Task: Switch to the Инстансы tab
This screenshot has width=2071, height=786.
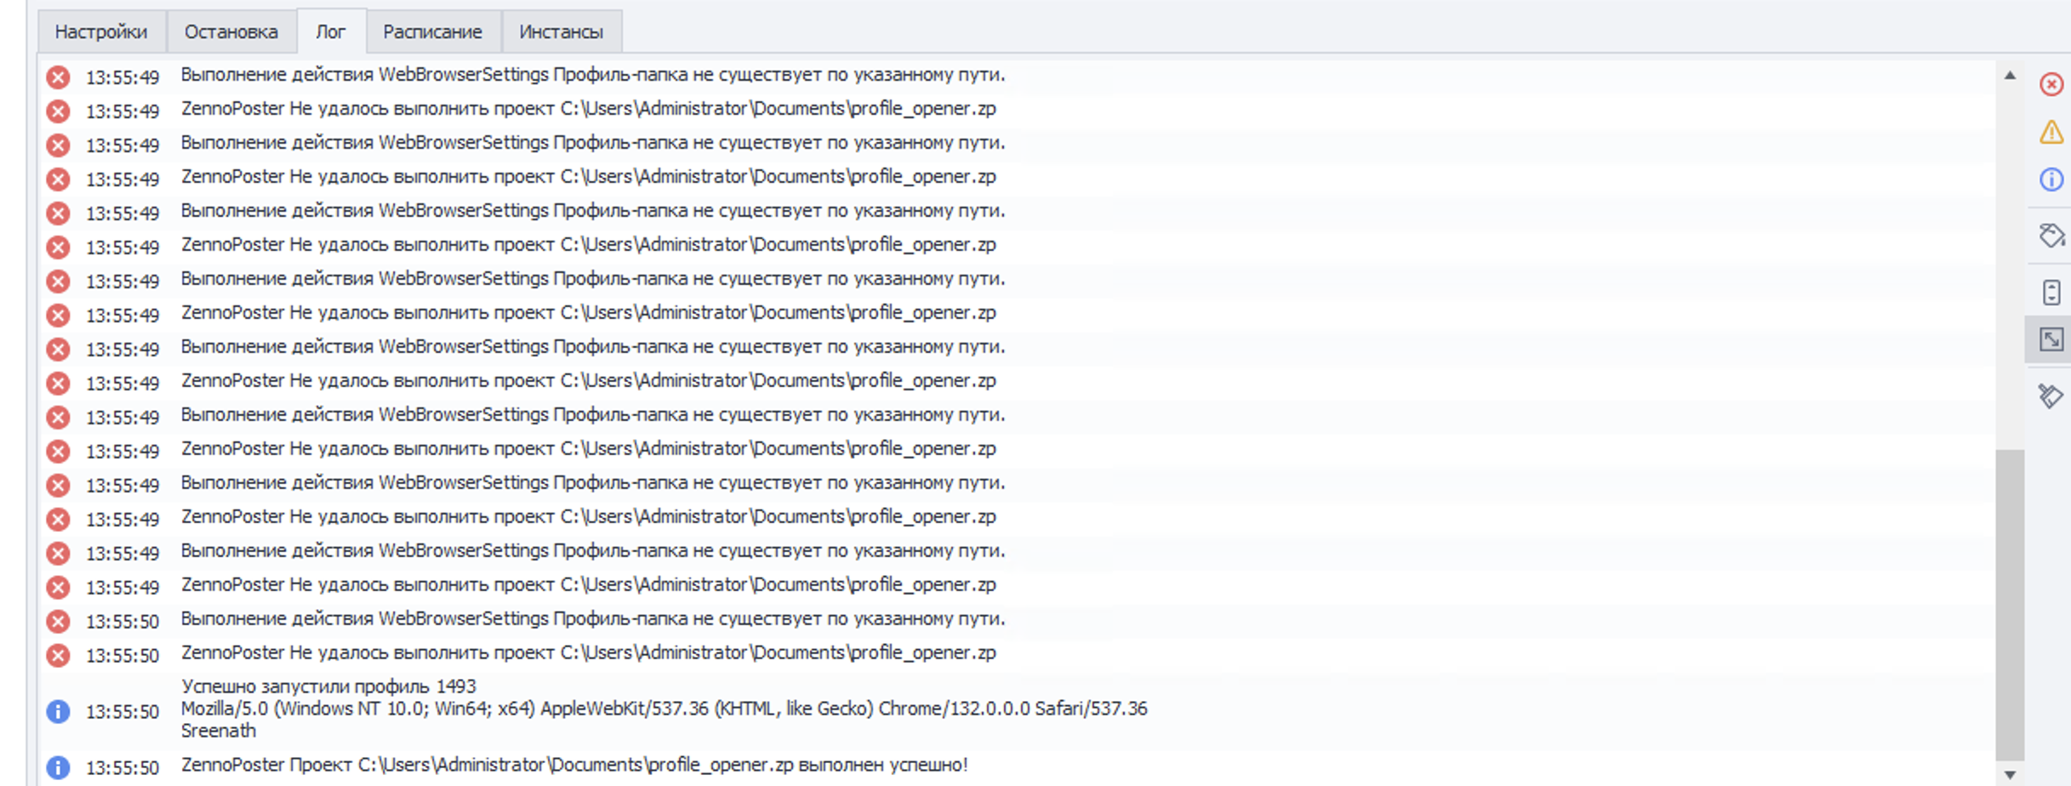Action: tap(562, 31)
